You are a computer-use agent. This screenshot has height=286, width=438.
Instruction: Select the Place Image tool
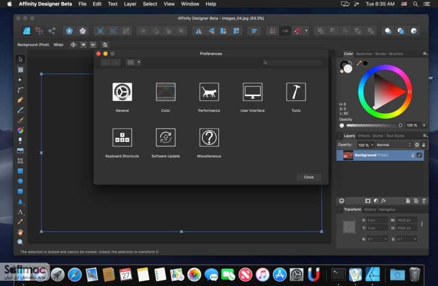click(21, 150)
